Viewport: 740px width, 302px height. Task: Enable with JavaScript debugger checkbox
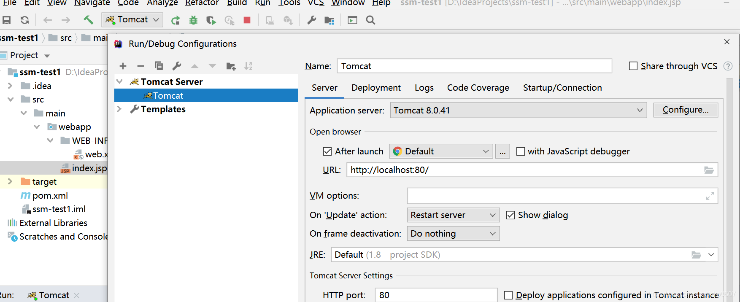click(x=521, y=151)
